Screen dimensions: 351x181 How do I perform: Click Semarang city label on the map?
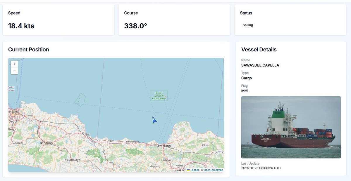(x=164, y=146)
